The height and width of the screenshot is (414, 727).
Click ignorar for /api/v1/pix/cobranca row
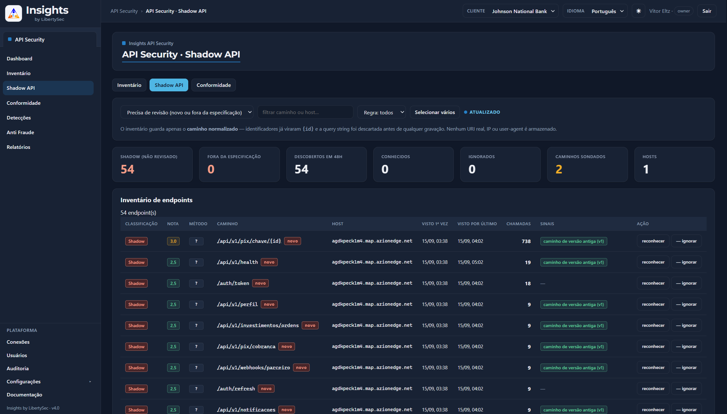click(x=686, y=346)
